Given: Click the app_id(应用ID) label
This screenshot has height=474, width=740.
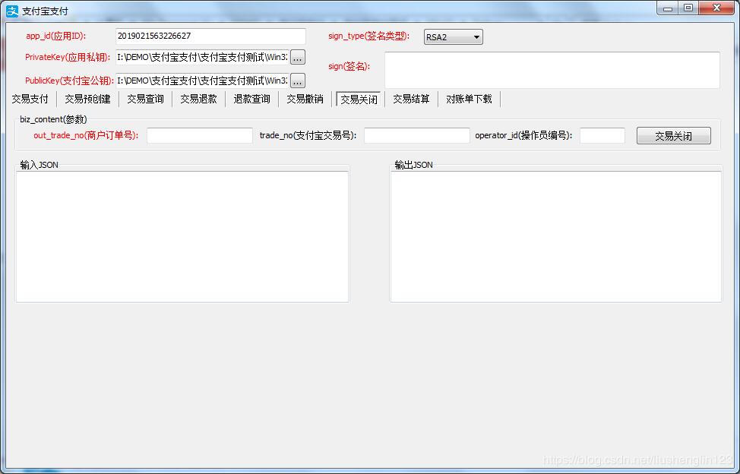Looking at the screenshot, I should click(56, 36).
